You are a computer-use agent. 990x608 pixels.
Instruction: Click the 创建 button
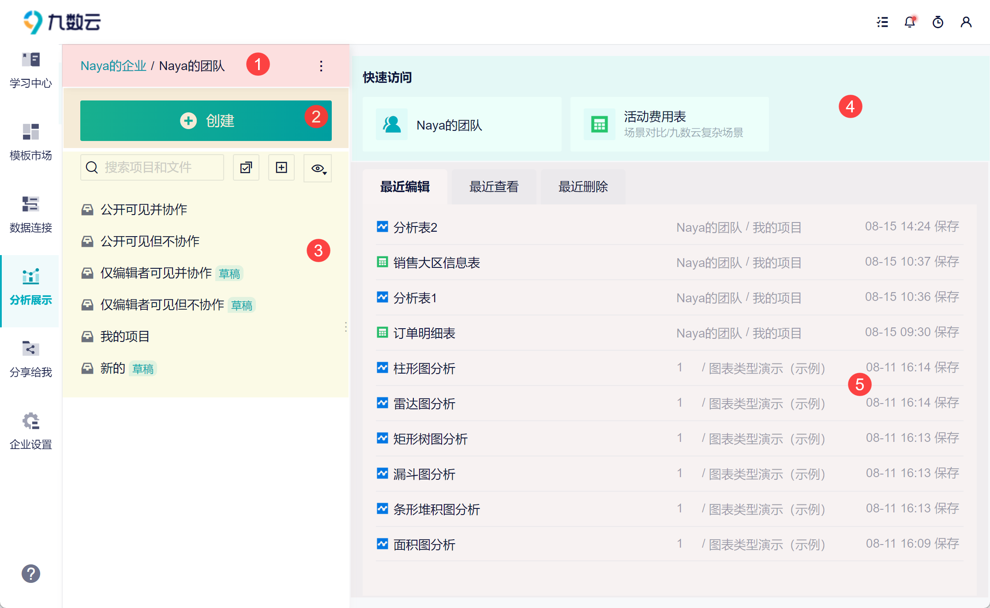click(x=206, y=121)
